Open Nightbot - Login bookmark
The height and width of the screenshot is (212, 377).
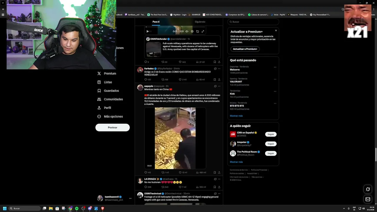pyautogui.click(x=178, y=14)
